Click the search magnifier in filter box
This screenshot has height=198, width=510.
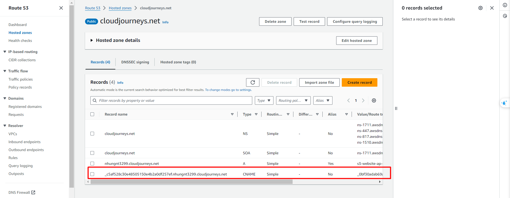click(95, 100)
